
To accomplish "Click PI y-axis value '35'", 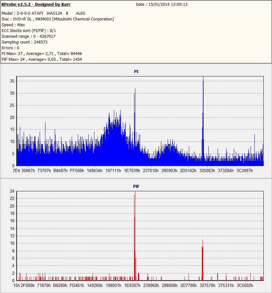I will click(x=12, y=81).
